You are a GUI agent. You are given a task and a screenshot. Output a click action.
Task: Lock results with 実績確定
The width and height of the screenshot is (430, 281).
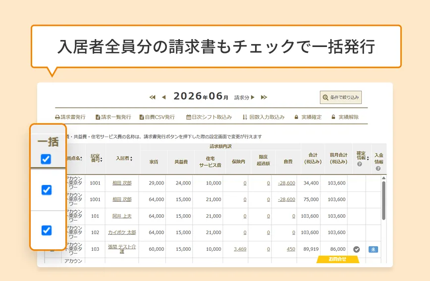[x=308, y=117]
